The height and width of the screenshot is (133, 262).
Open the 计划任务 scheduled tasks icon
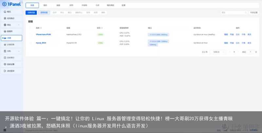point(5,45)
